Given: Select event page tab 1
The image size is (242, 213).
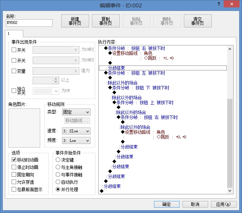Looking at the screenshot, I should [14, 33].
